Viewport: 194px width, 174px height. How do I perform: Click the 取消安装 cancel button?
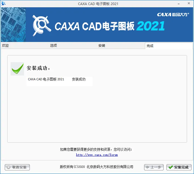point(17,167)
